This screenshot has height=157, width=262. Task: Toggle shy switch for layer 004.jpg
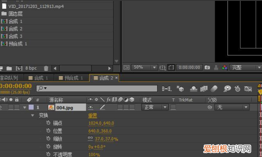pos(90,107)
